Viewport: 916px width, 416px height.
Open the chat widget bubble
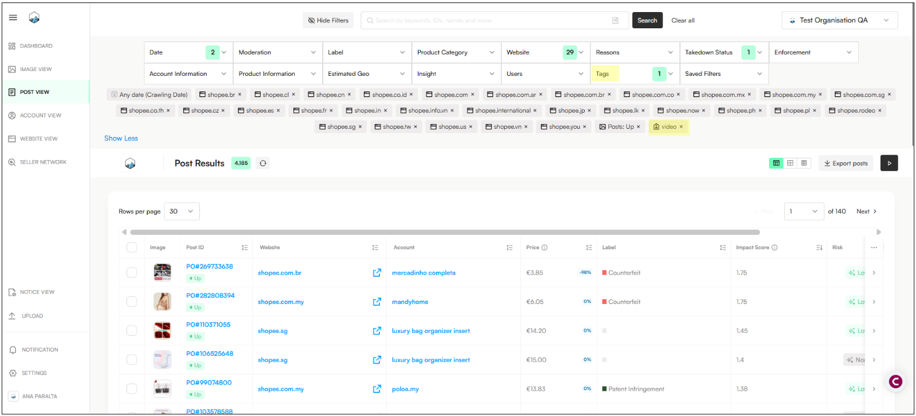point(896,381)
